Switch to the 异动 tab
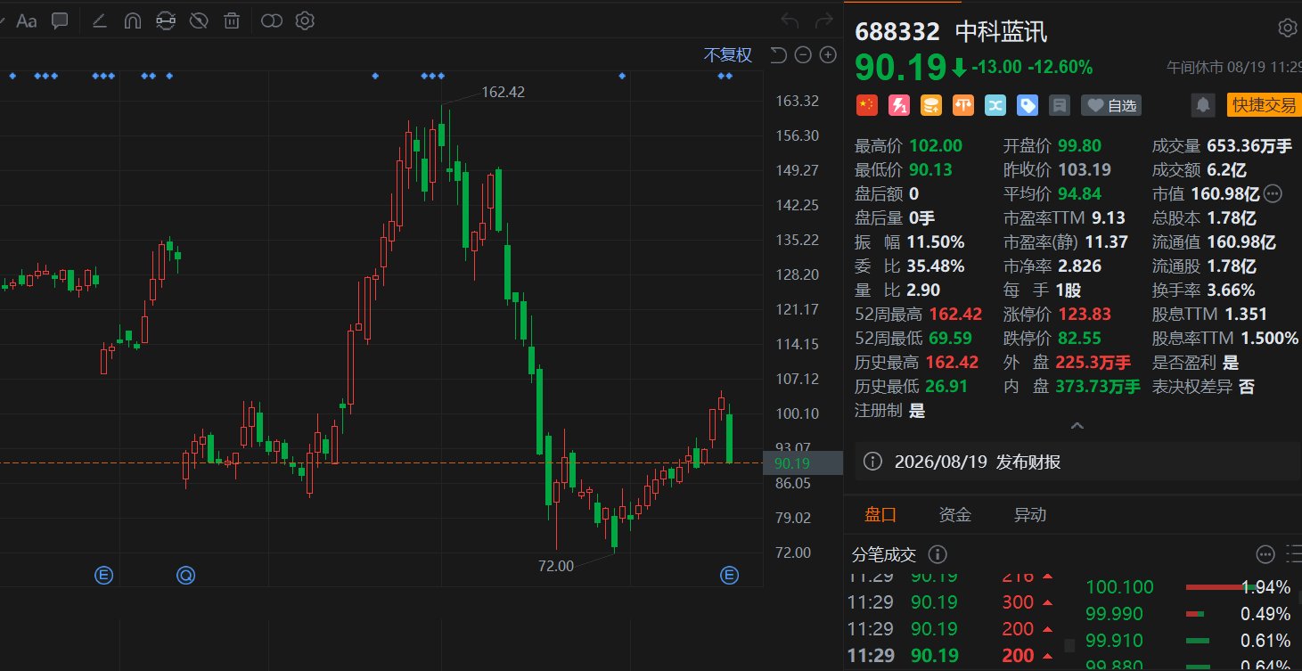The image size is (1302, 671). pos(1030,514)
